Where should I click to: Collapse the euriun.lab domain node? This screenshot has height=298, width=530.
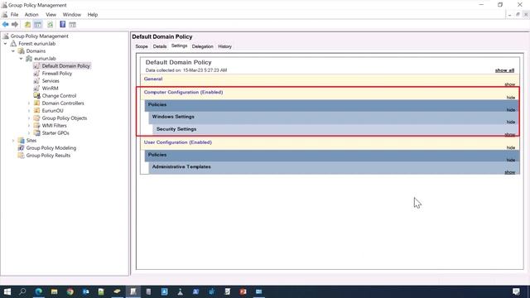[x=21, y=59]
